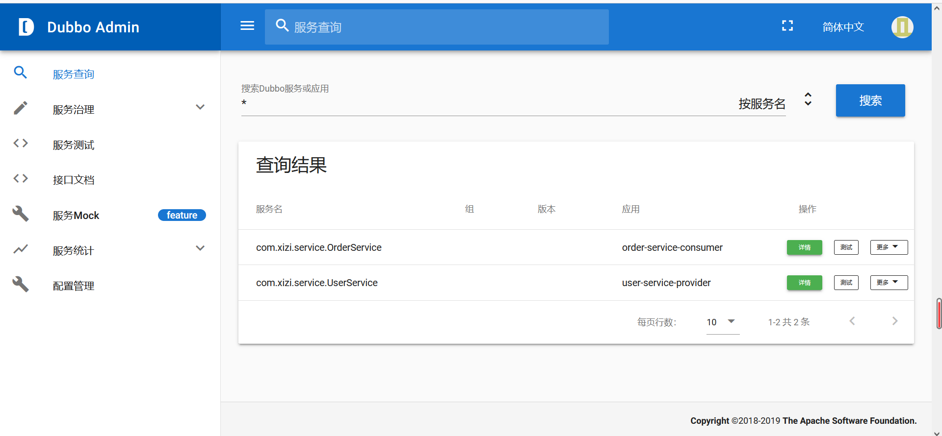Screen dimensions: 942x436
Task: Open the user avatar menu
Action: tap(902, 27)
